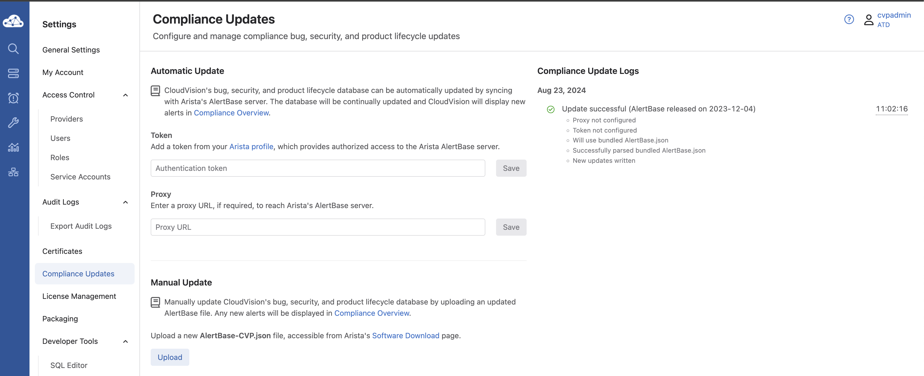Open Service Accounts under Access Control
Screen dimensions: 924x376
click(80, 177)
